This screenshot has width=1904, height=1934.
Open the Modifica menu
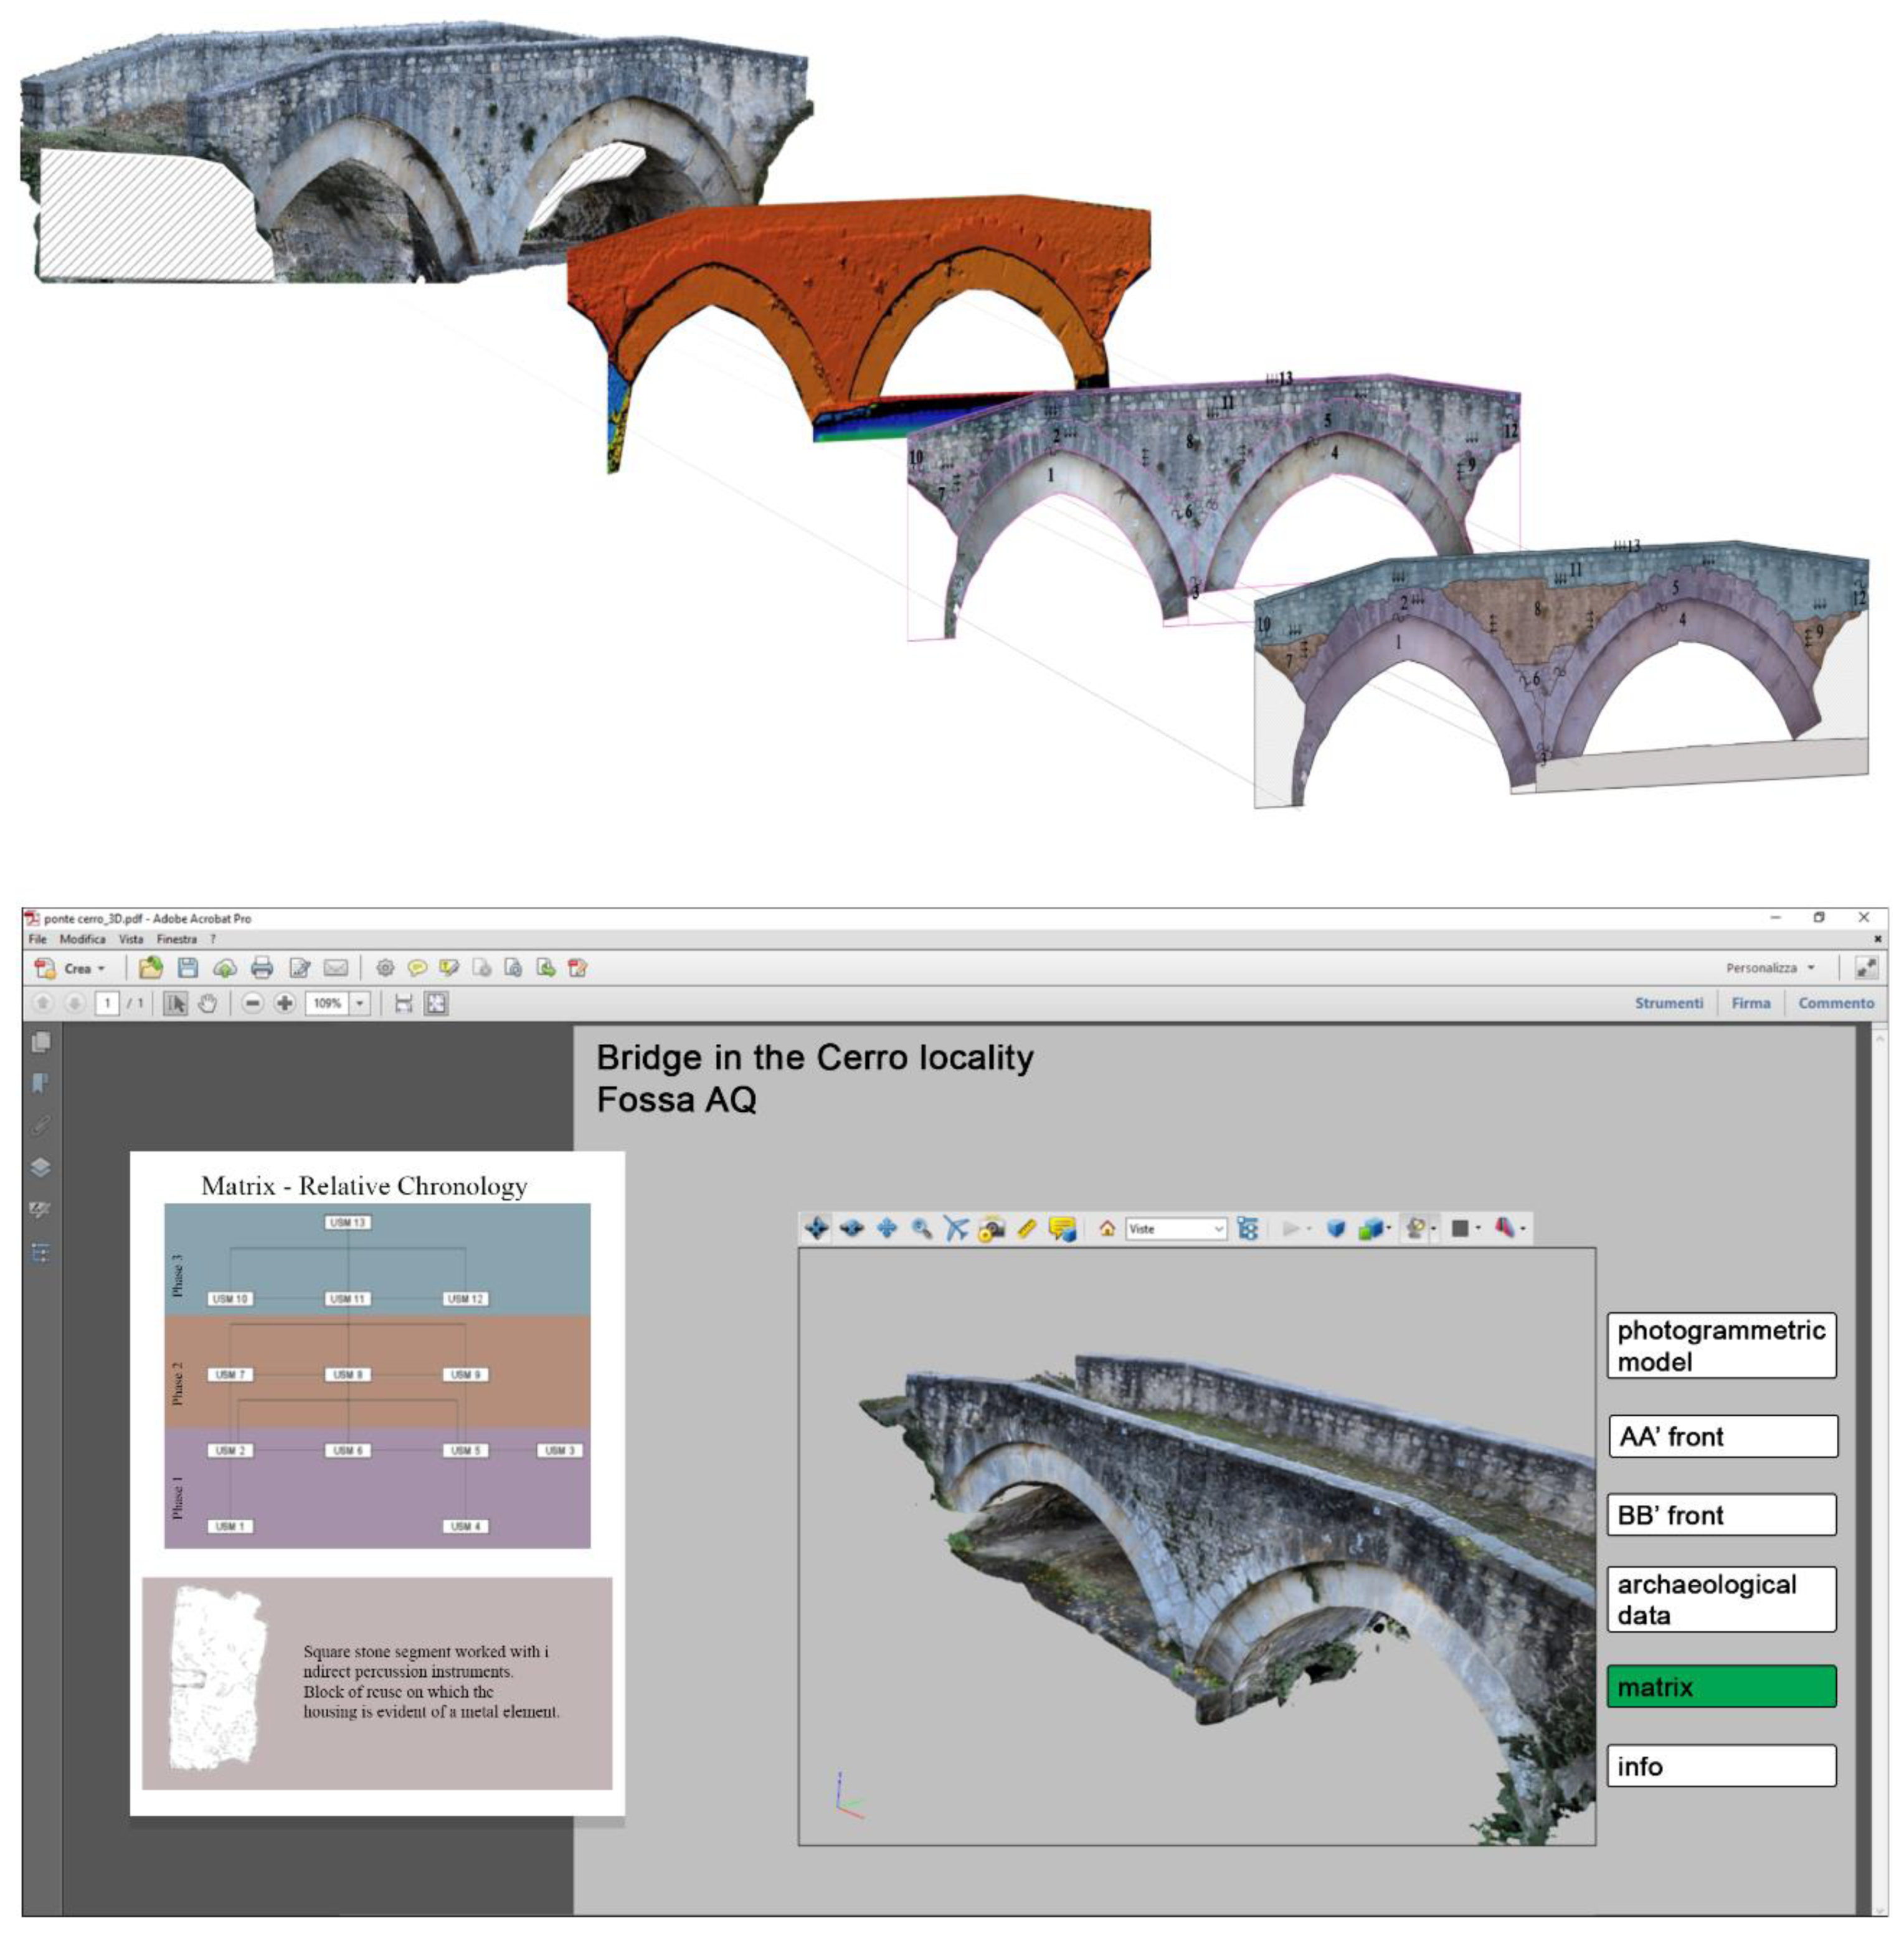coord(82,939)
